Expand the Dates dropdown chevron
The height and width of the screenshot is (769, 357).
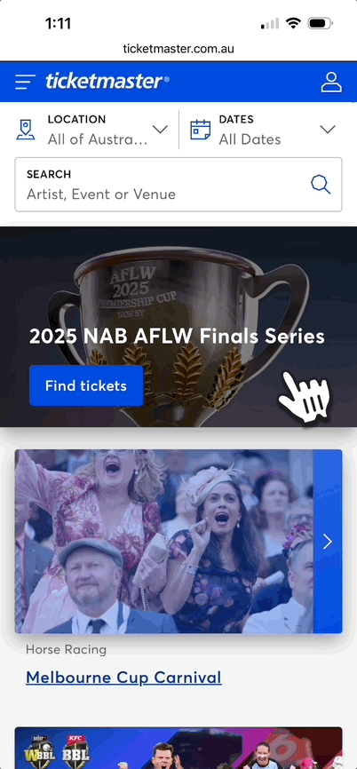(328, 130)
